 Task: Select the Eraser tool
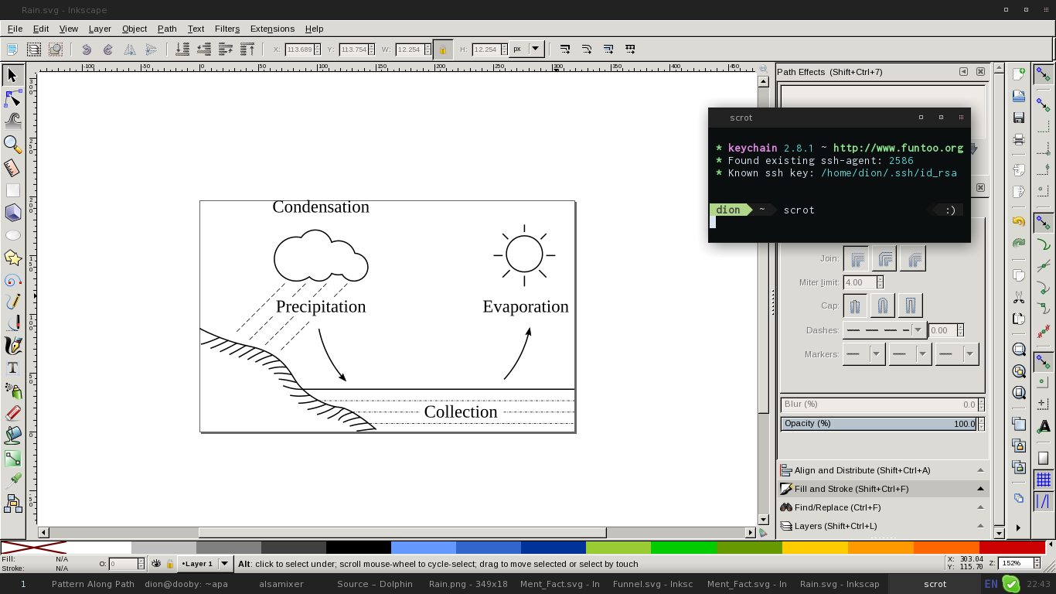coord(12,413)
